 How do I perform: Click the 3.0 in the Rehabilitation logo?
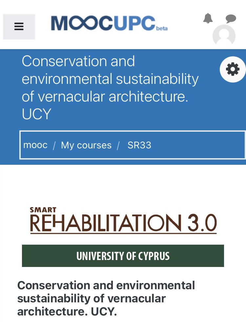click(202, 223)
